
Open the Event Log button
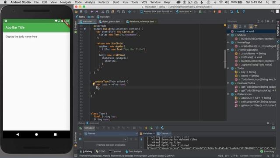click(267, 151)
